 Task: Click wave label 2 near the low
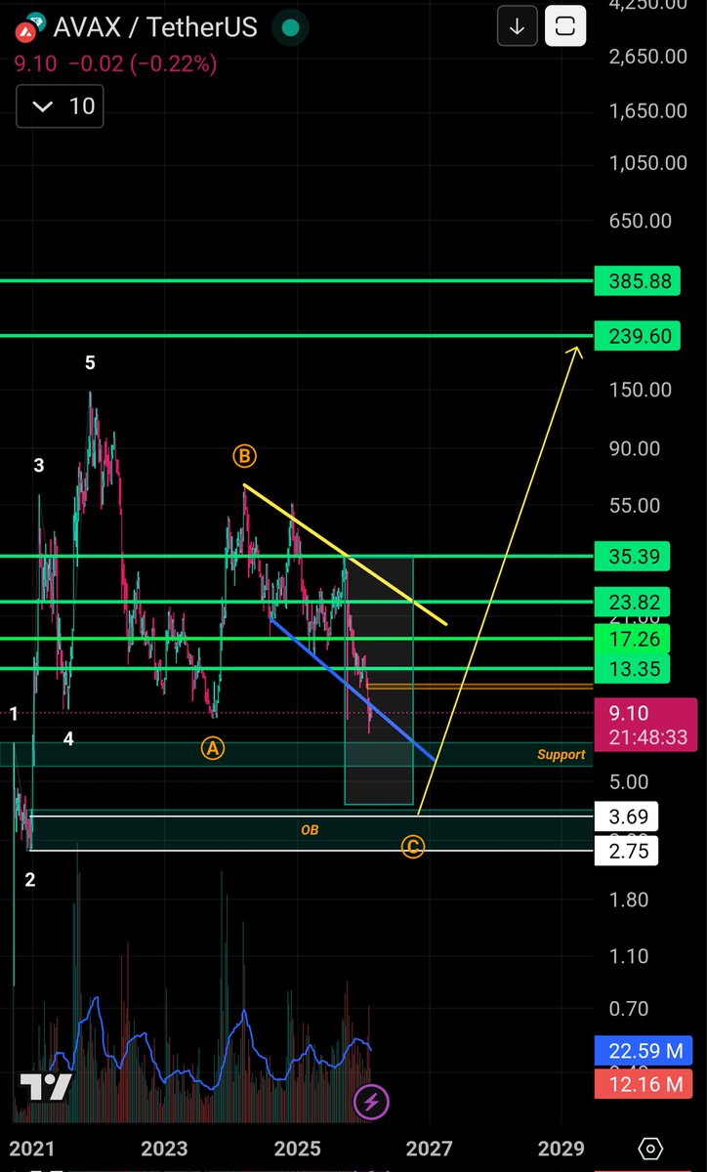click(30, 880)
